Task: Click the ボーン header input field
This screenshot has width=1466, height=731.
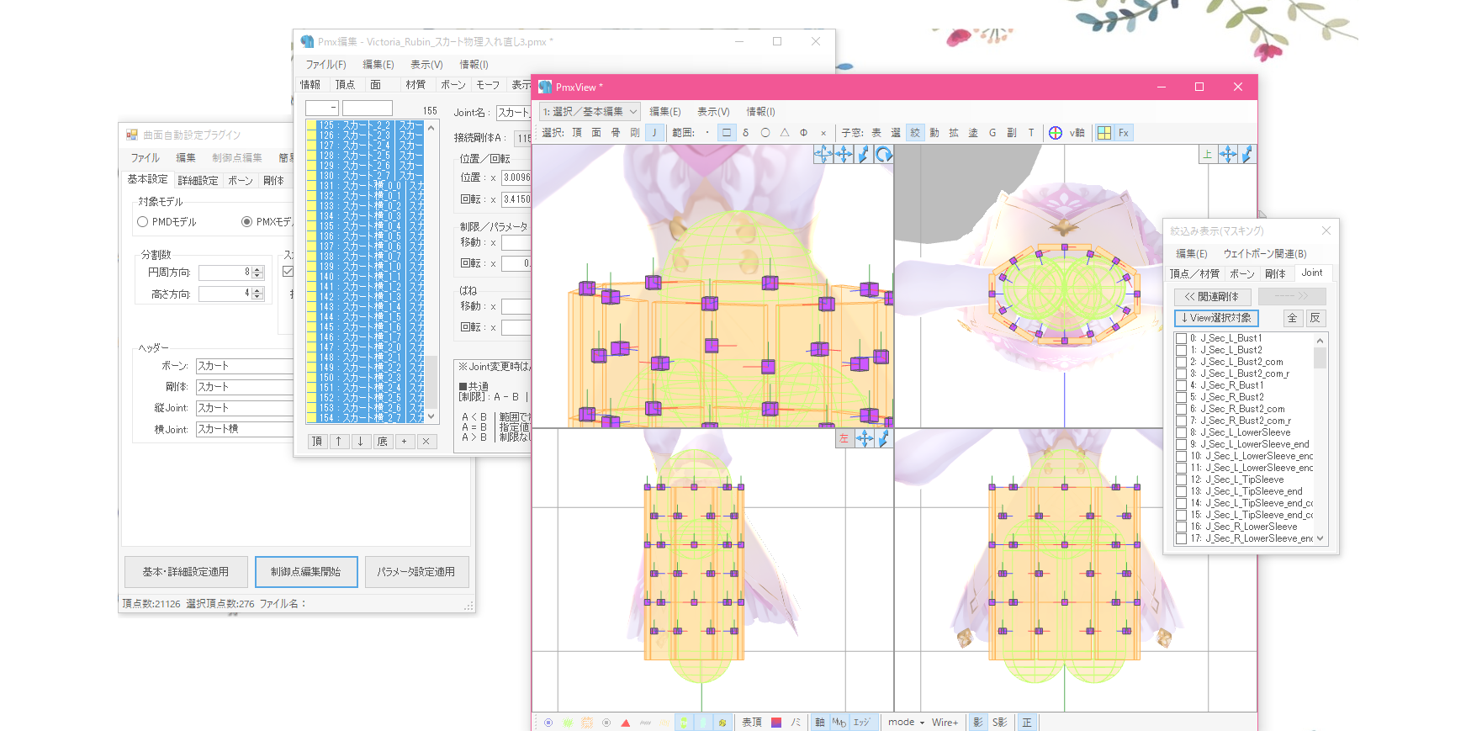Action: click(x=245, y=366)
